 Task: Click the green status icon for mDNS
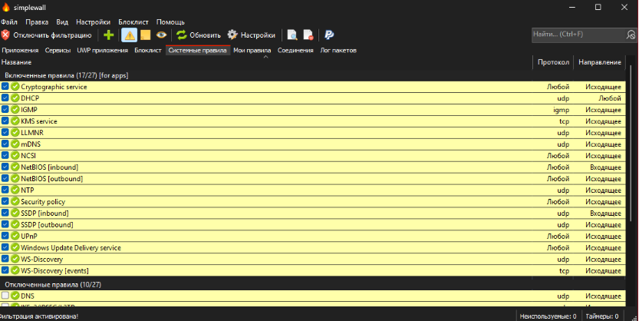15,144
